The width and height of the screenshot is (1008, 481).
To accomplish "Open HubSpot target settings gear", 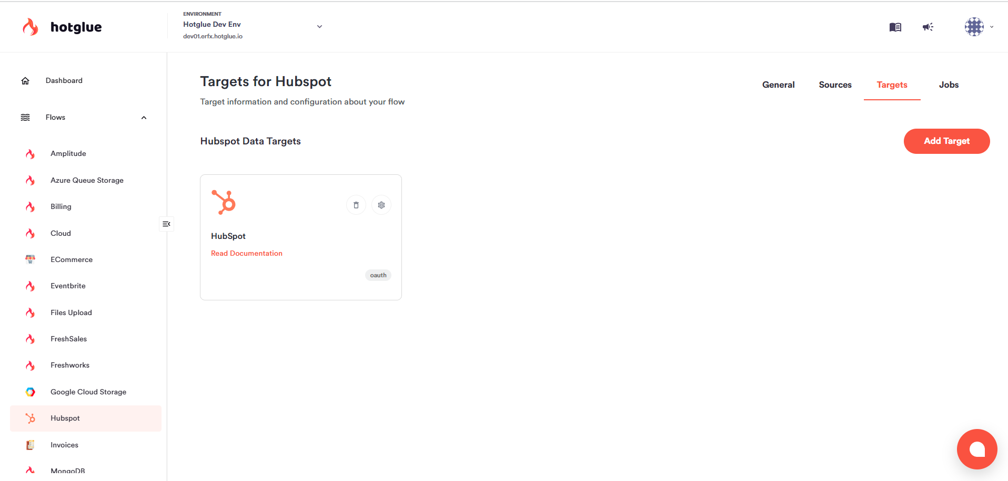I will pyautogui.click(x=381, y=205).
